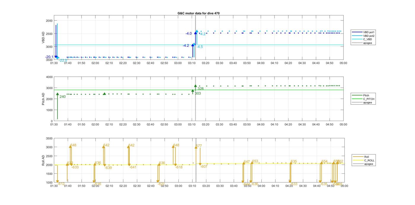415x205 pixels.
Task: Click the '632' roll data label
Action: (x=70, y=163)
